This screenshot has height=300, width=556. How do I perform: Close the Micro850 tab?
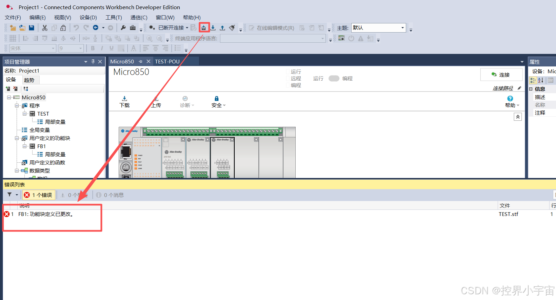pos(148,61)
